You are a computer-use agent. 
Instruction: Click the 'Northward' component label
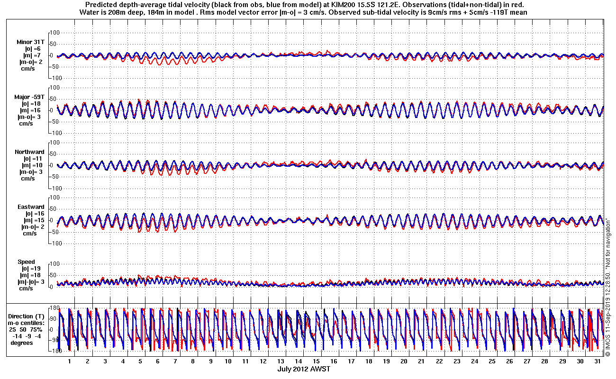coord(29,152)
